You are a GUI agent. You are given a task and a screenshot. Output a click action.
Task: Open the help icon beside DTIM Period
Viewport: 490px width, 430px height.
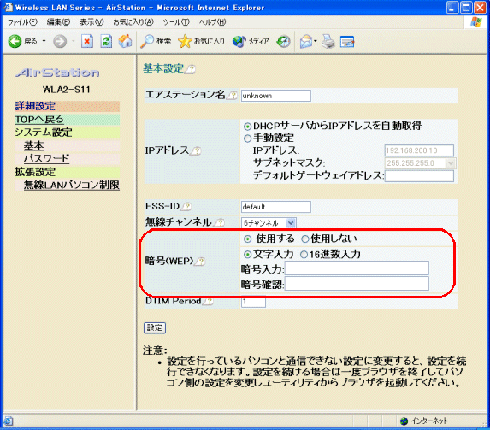[208, 301]
